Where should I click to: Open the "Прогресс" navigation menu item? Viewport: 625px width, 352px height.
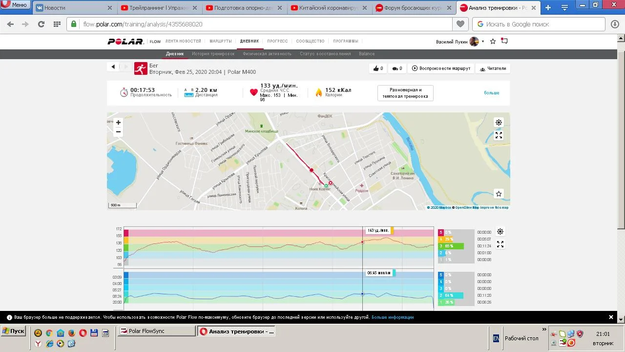click(x=277, y=42)
